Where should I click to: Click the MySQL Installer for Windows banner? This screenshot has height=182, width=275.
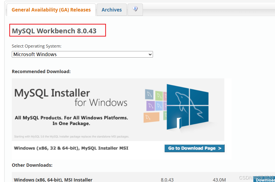coord(118,110)
